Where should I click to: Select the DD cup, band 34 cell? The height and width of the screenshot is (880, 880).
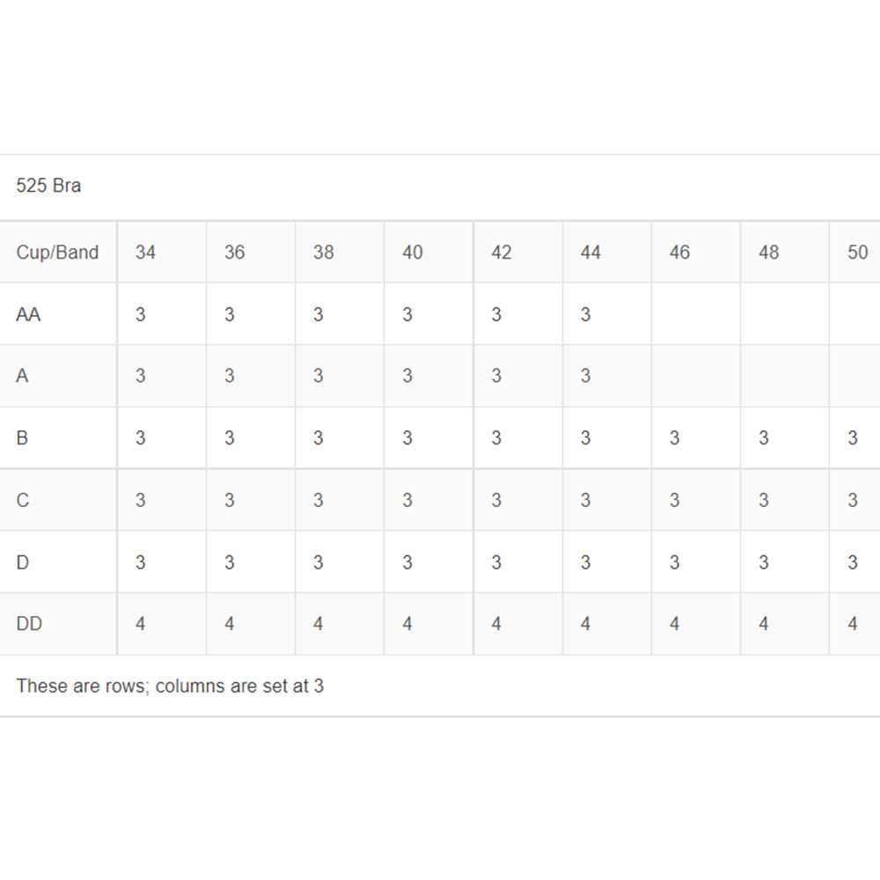coord(141,624)
